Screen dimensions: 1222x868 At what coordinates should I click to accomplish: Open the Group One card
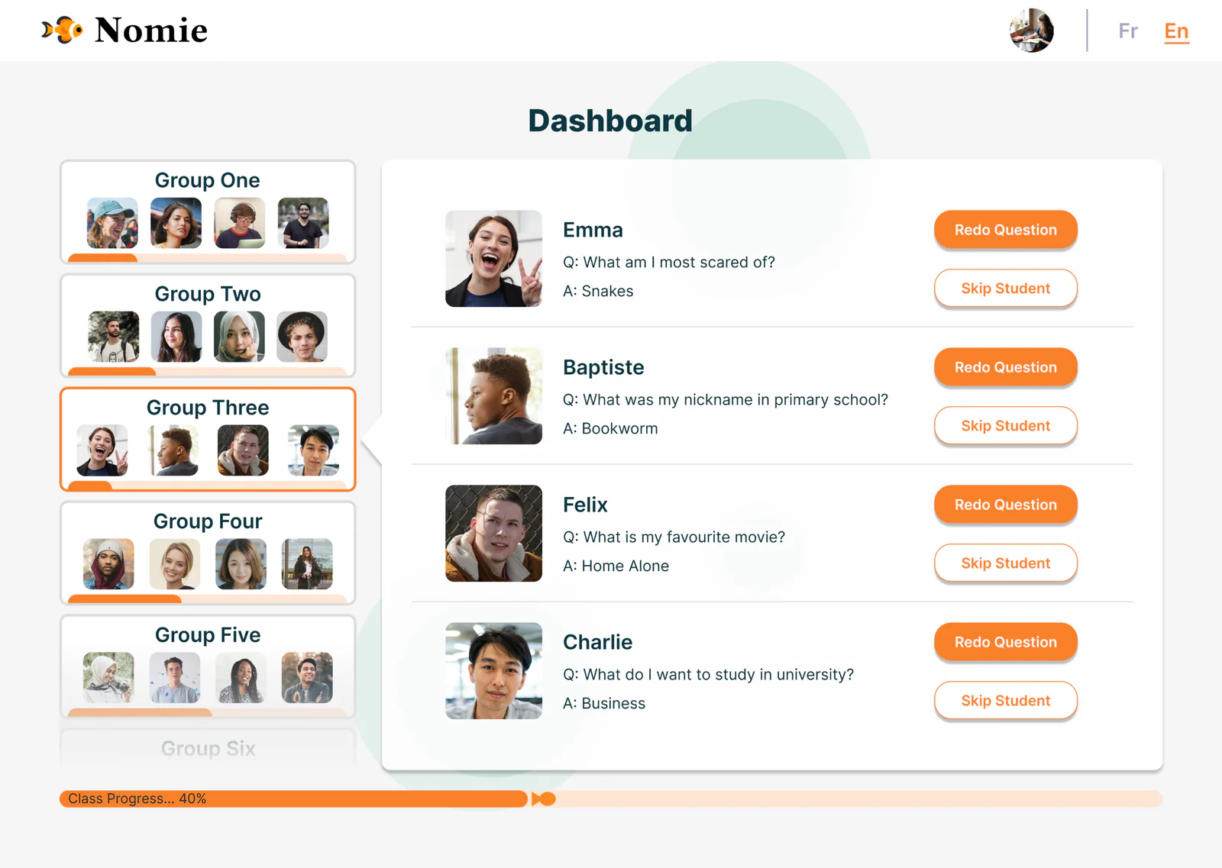[208, 212]
